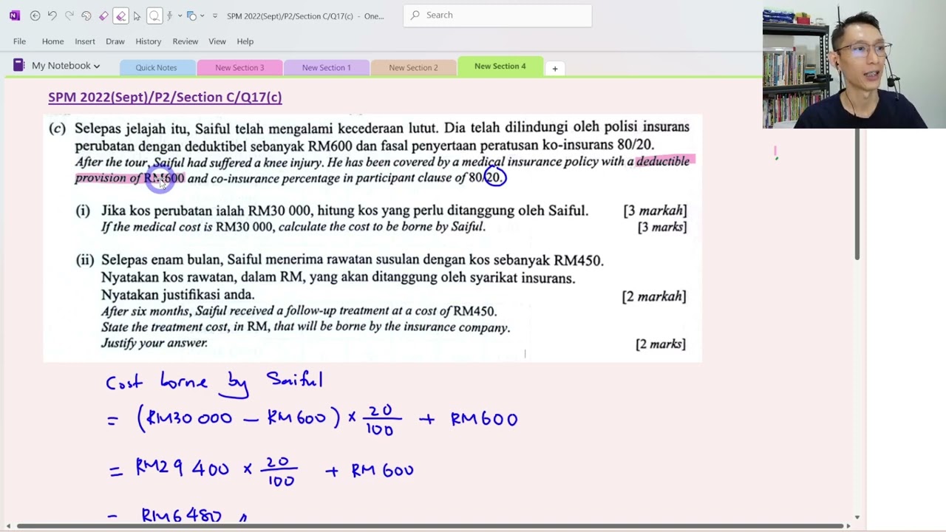Add a new section with plus button

coord(555,69)
